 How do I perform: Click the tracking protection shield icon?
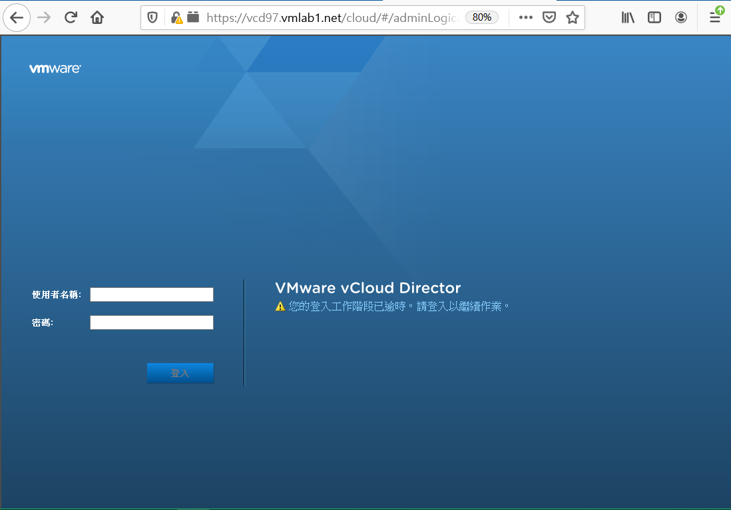point(153,17)
